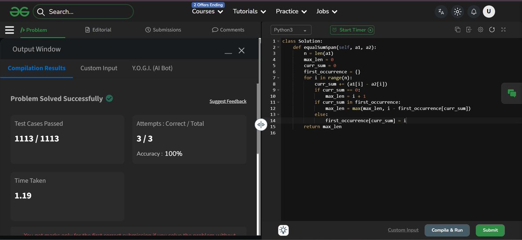
Task: Open the hamburger sidebar menu
Action: (10, 30)
